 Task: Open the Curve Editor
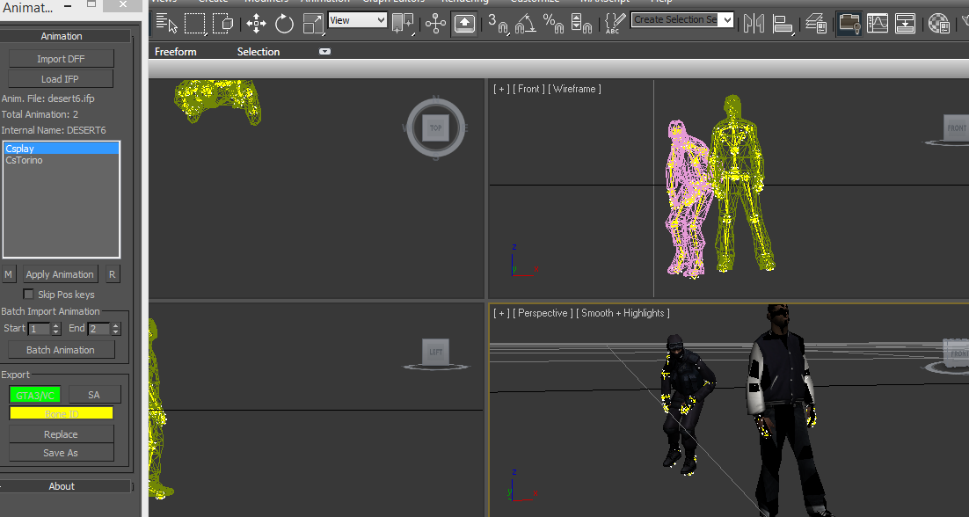tap(878, 24)
